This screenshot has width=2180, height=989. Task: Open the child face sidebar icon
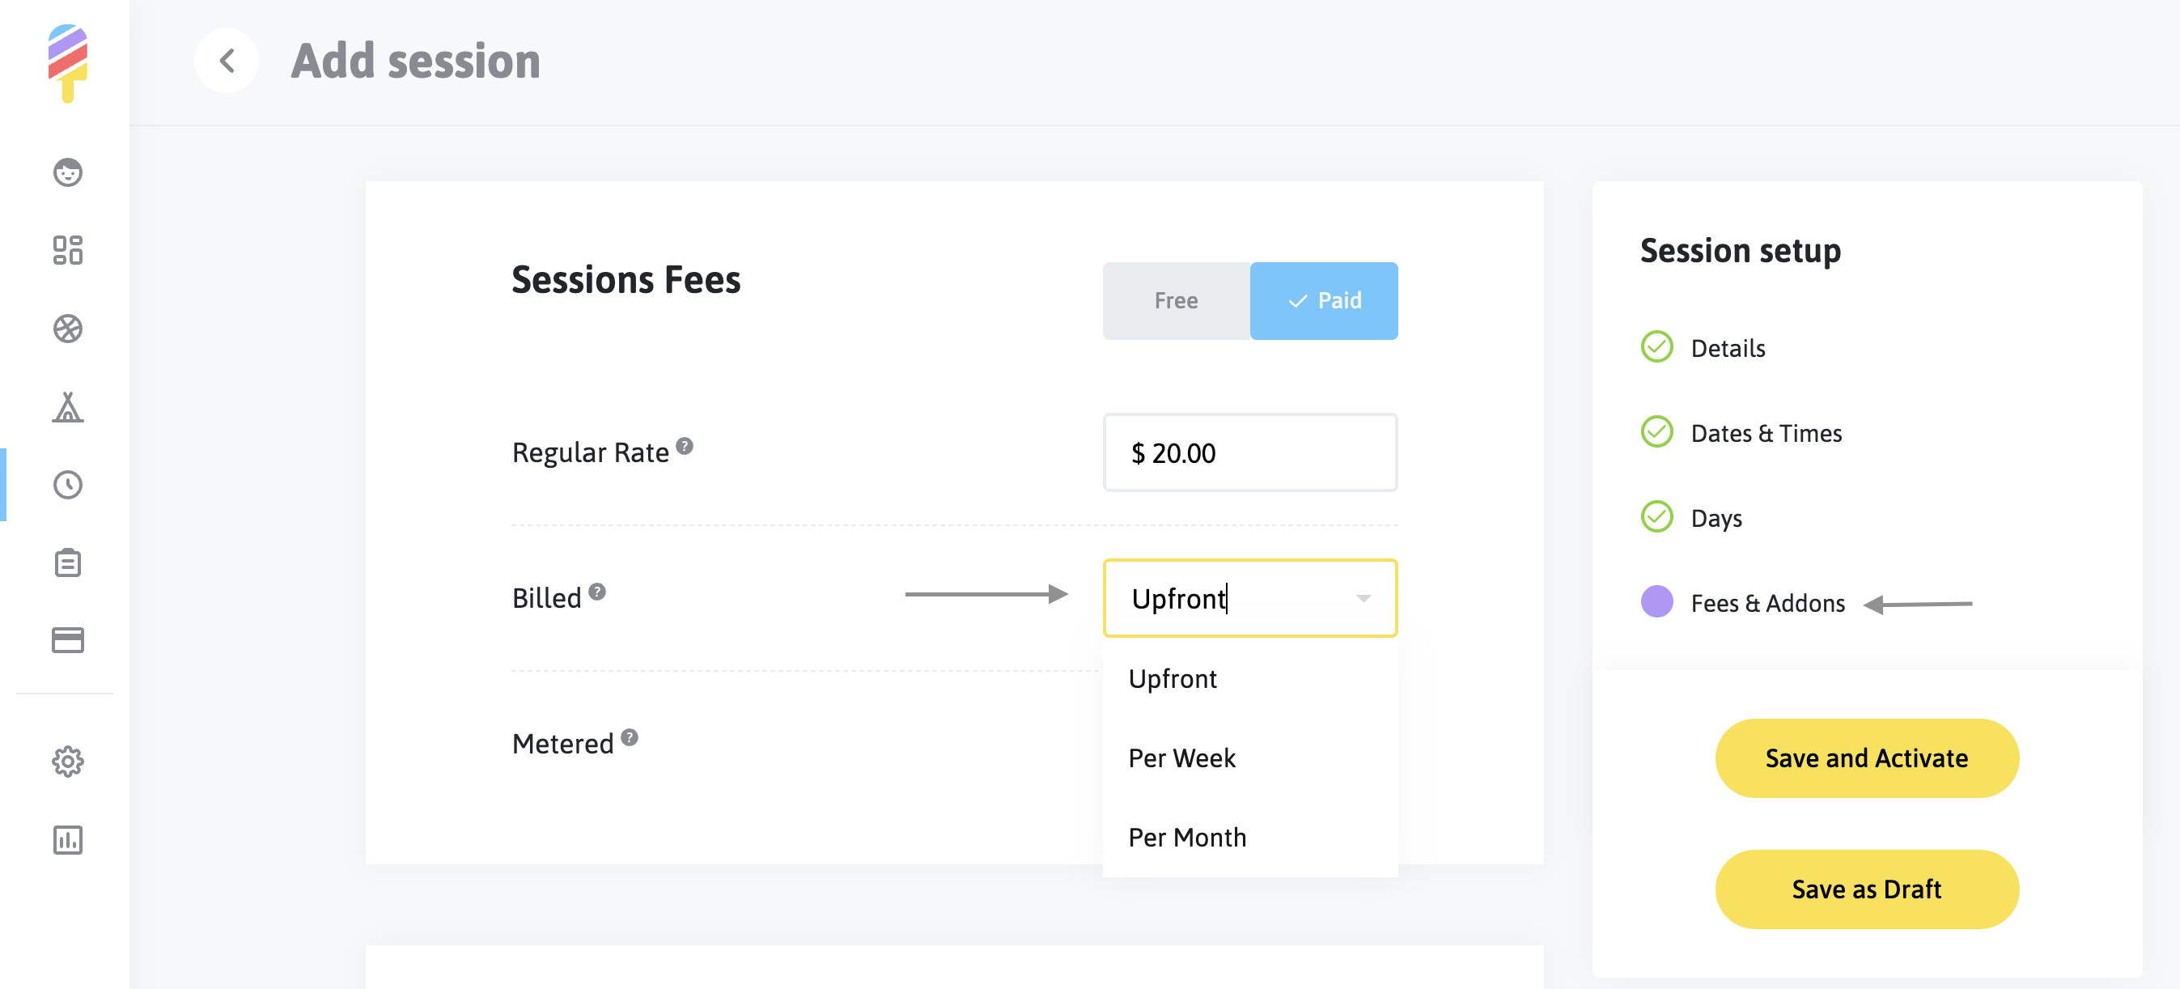coord(68,172)
